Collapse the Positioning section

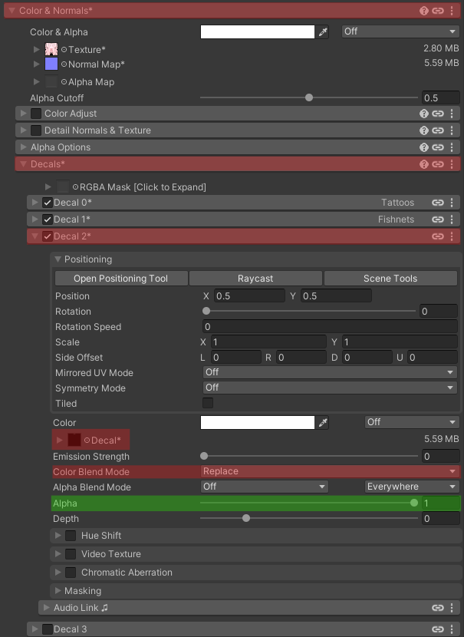coord(58,259)
